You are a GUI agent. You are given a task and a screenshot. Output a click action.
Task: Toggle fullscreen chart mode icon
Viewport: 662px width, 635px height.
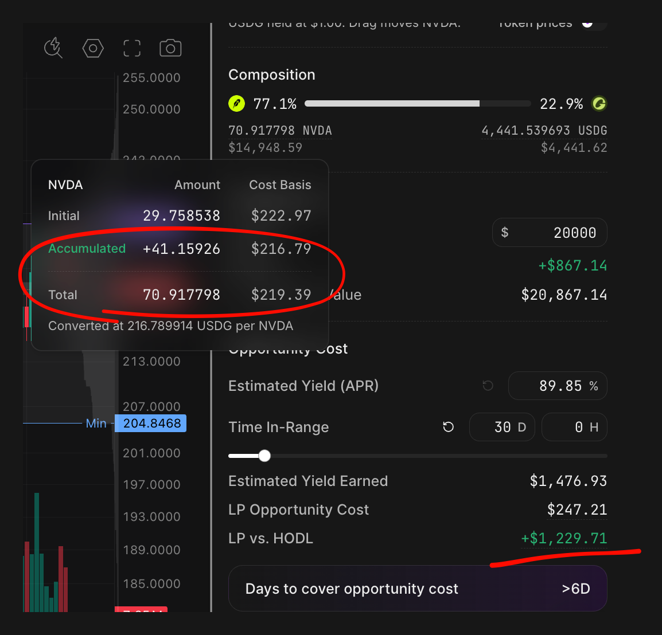point(132,48)
